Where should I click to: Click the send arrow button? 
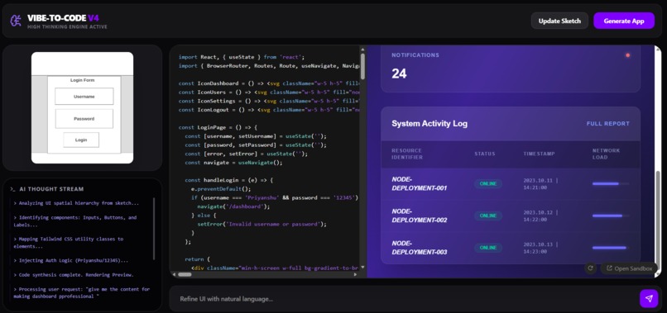tap(649, 299)
